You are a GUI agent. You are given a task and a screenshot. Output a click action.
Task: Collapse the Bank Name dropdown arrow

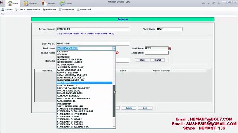tap(114, 48)
